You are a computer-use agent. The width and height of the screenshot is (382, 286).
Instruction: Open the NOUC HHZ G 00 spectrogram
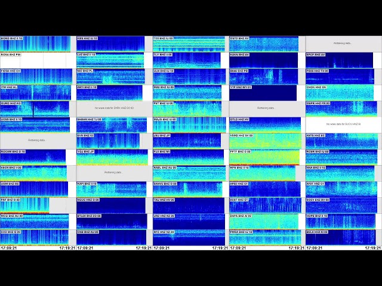click(111, 206)
